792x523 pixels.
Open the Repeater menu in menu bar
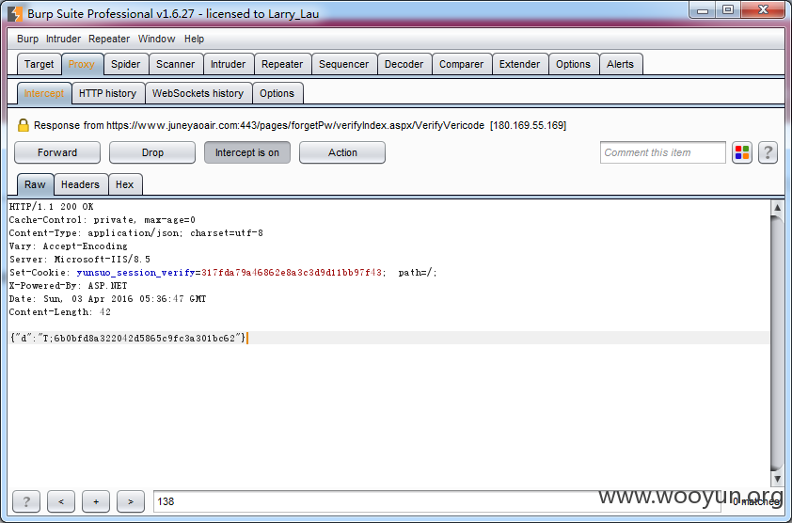[x=109, y=39]
